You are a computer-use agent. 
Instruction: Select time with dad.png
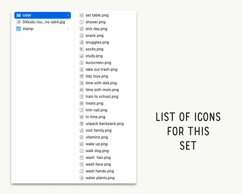click(x=101, y=83)
